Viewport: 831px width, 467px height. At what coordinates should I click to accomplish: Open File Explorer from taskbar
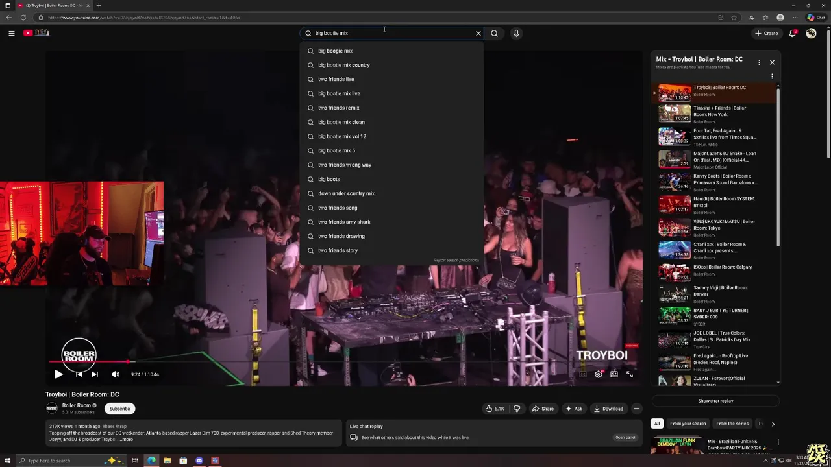coord(167,461)
